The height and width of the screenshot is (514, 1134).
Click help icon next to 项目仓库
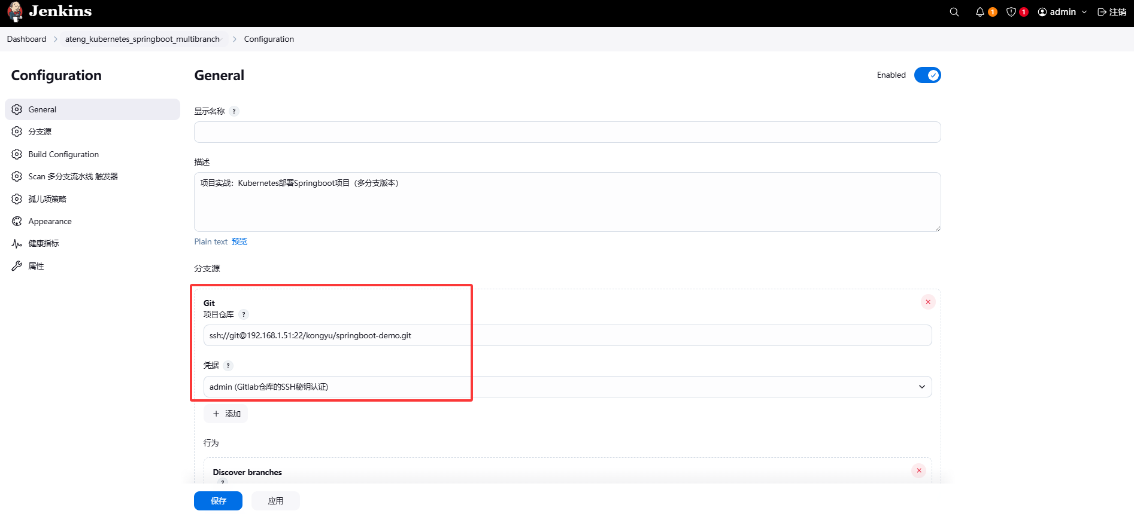(244, 314)
